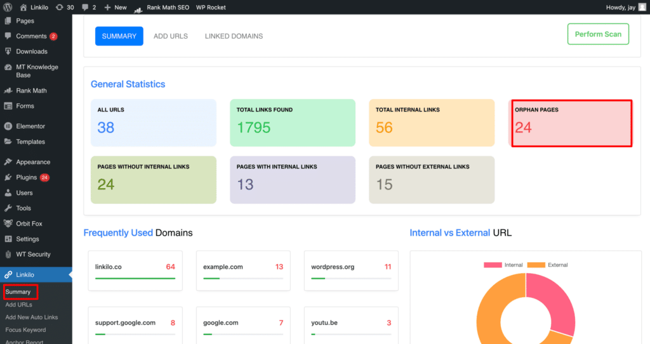Image resolution: width=650 pixels, height=344 pixels.
Task: Click the Perform Scan button
Action: tap(598, 34)
